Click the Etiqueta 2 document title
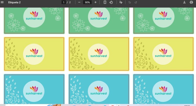Image resolution: width=196 pixels, height=106 pixels. point(14,2)
